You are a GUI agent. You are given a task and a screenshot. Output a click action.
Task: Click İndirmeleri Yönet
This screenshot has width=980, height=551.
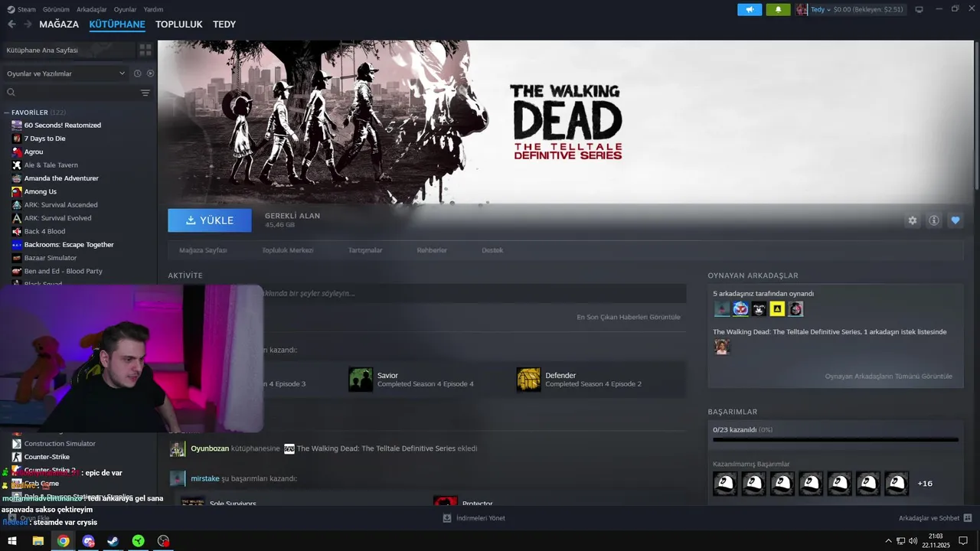point(480,518)
